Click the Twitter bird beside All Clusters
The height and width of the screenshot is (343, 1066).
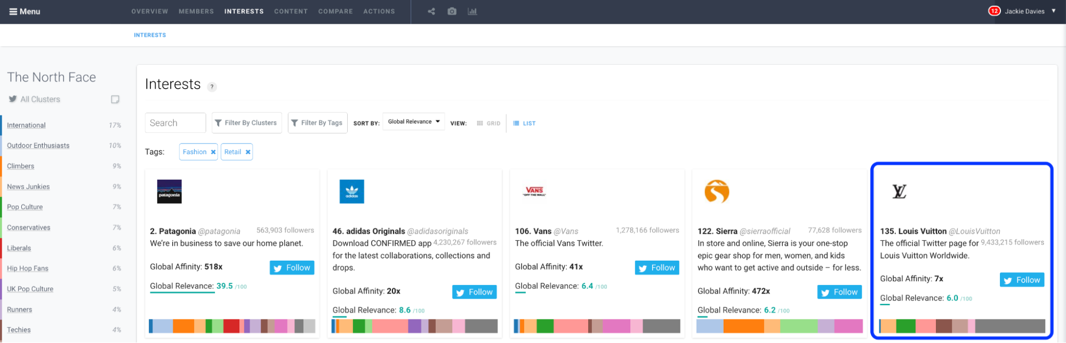coord(13,99)
